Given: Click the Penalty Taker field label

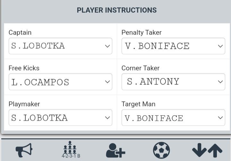Looking at the screenshot, I should 141,32.
